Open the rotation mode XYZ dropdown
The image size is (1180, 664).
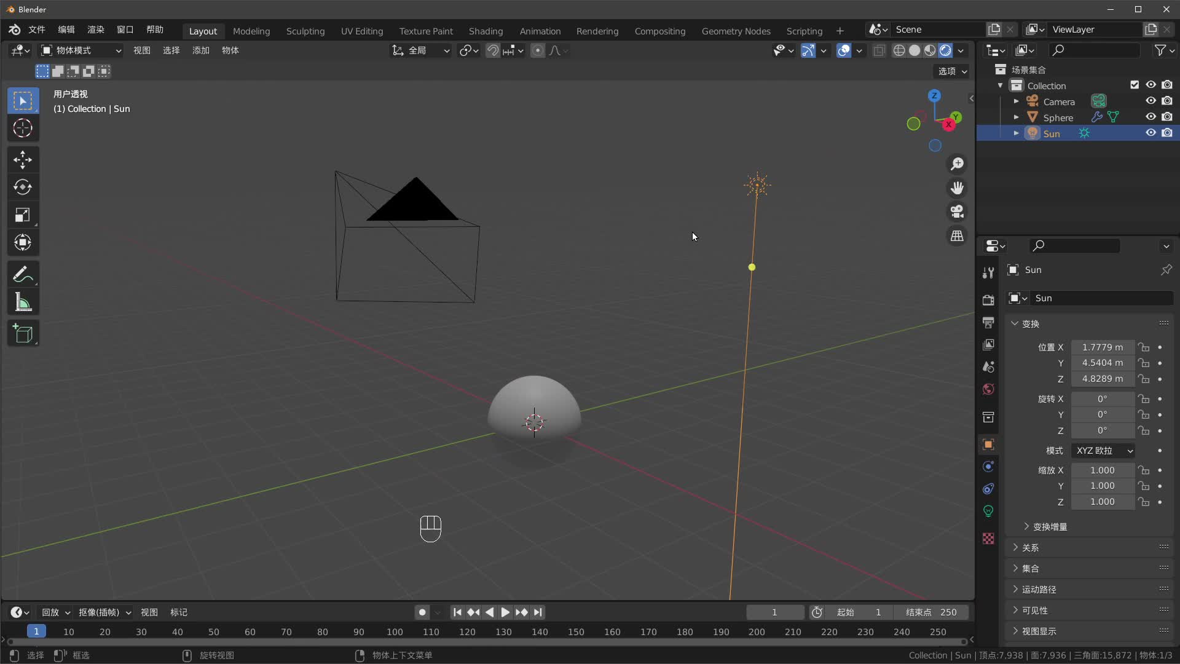coord(1103,451)
